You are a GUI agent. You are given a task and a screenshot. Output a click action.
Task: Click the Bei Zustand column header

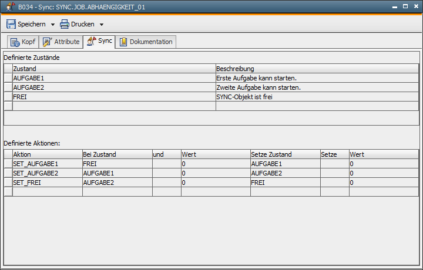[117, 154]
